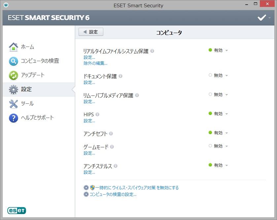277x220 pixels.
Task: Open アンチステルス status dropdown arrow
Action: tap(227, 165)
